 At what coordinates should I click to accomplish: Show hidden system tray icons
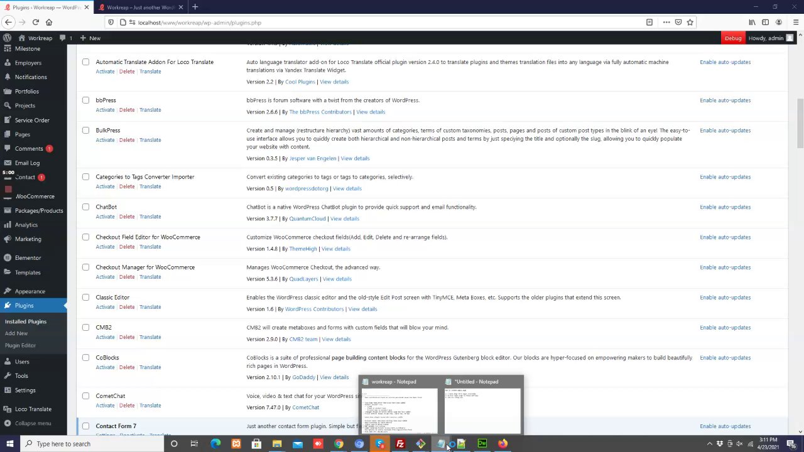point(710,444)
